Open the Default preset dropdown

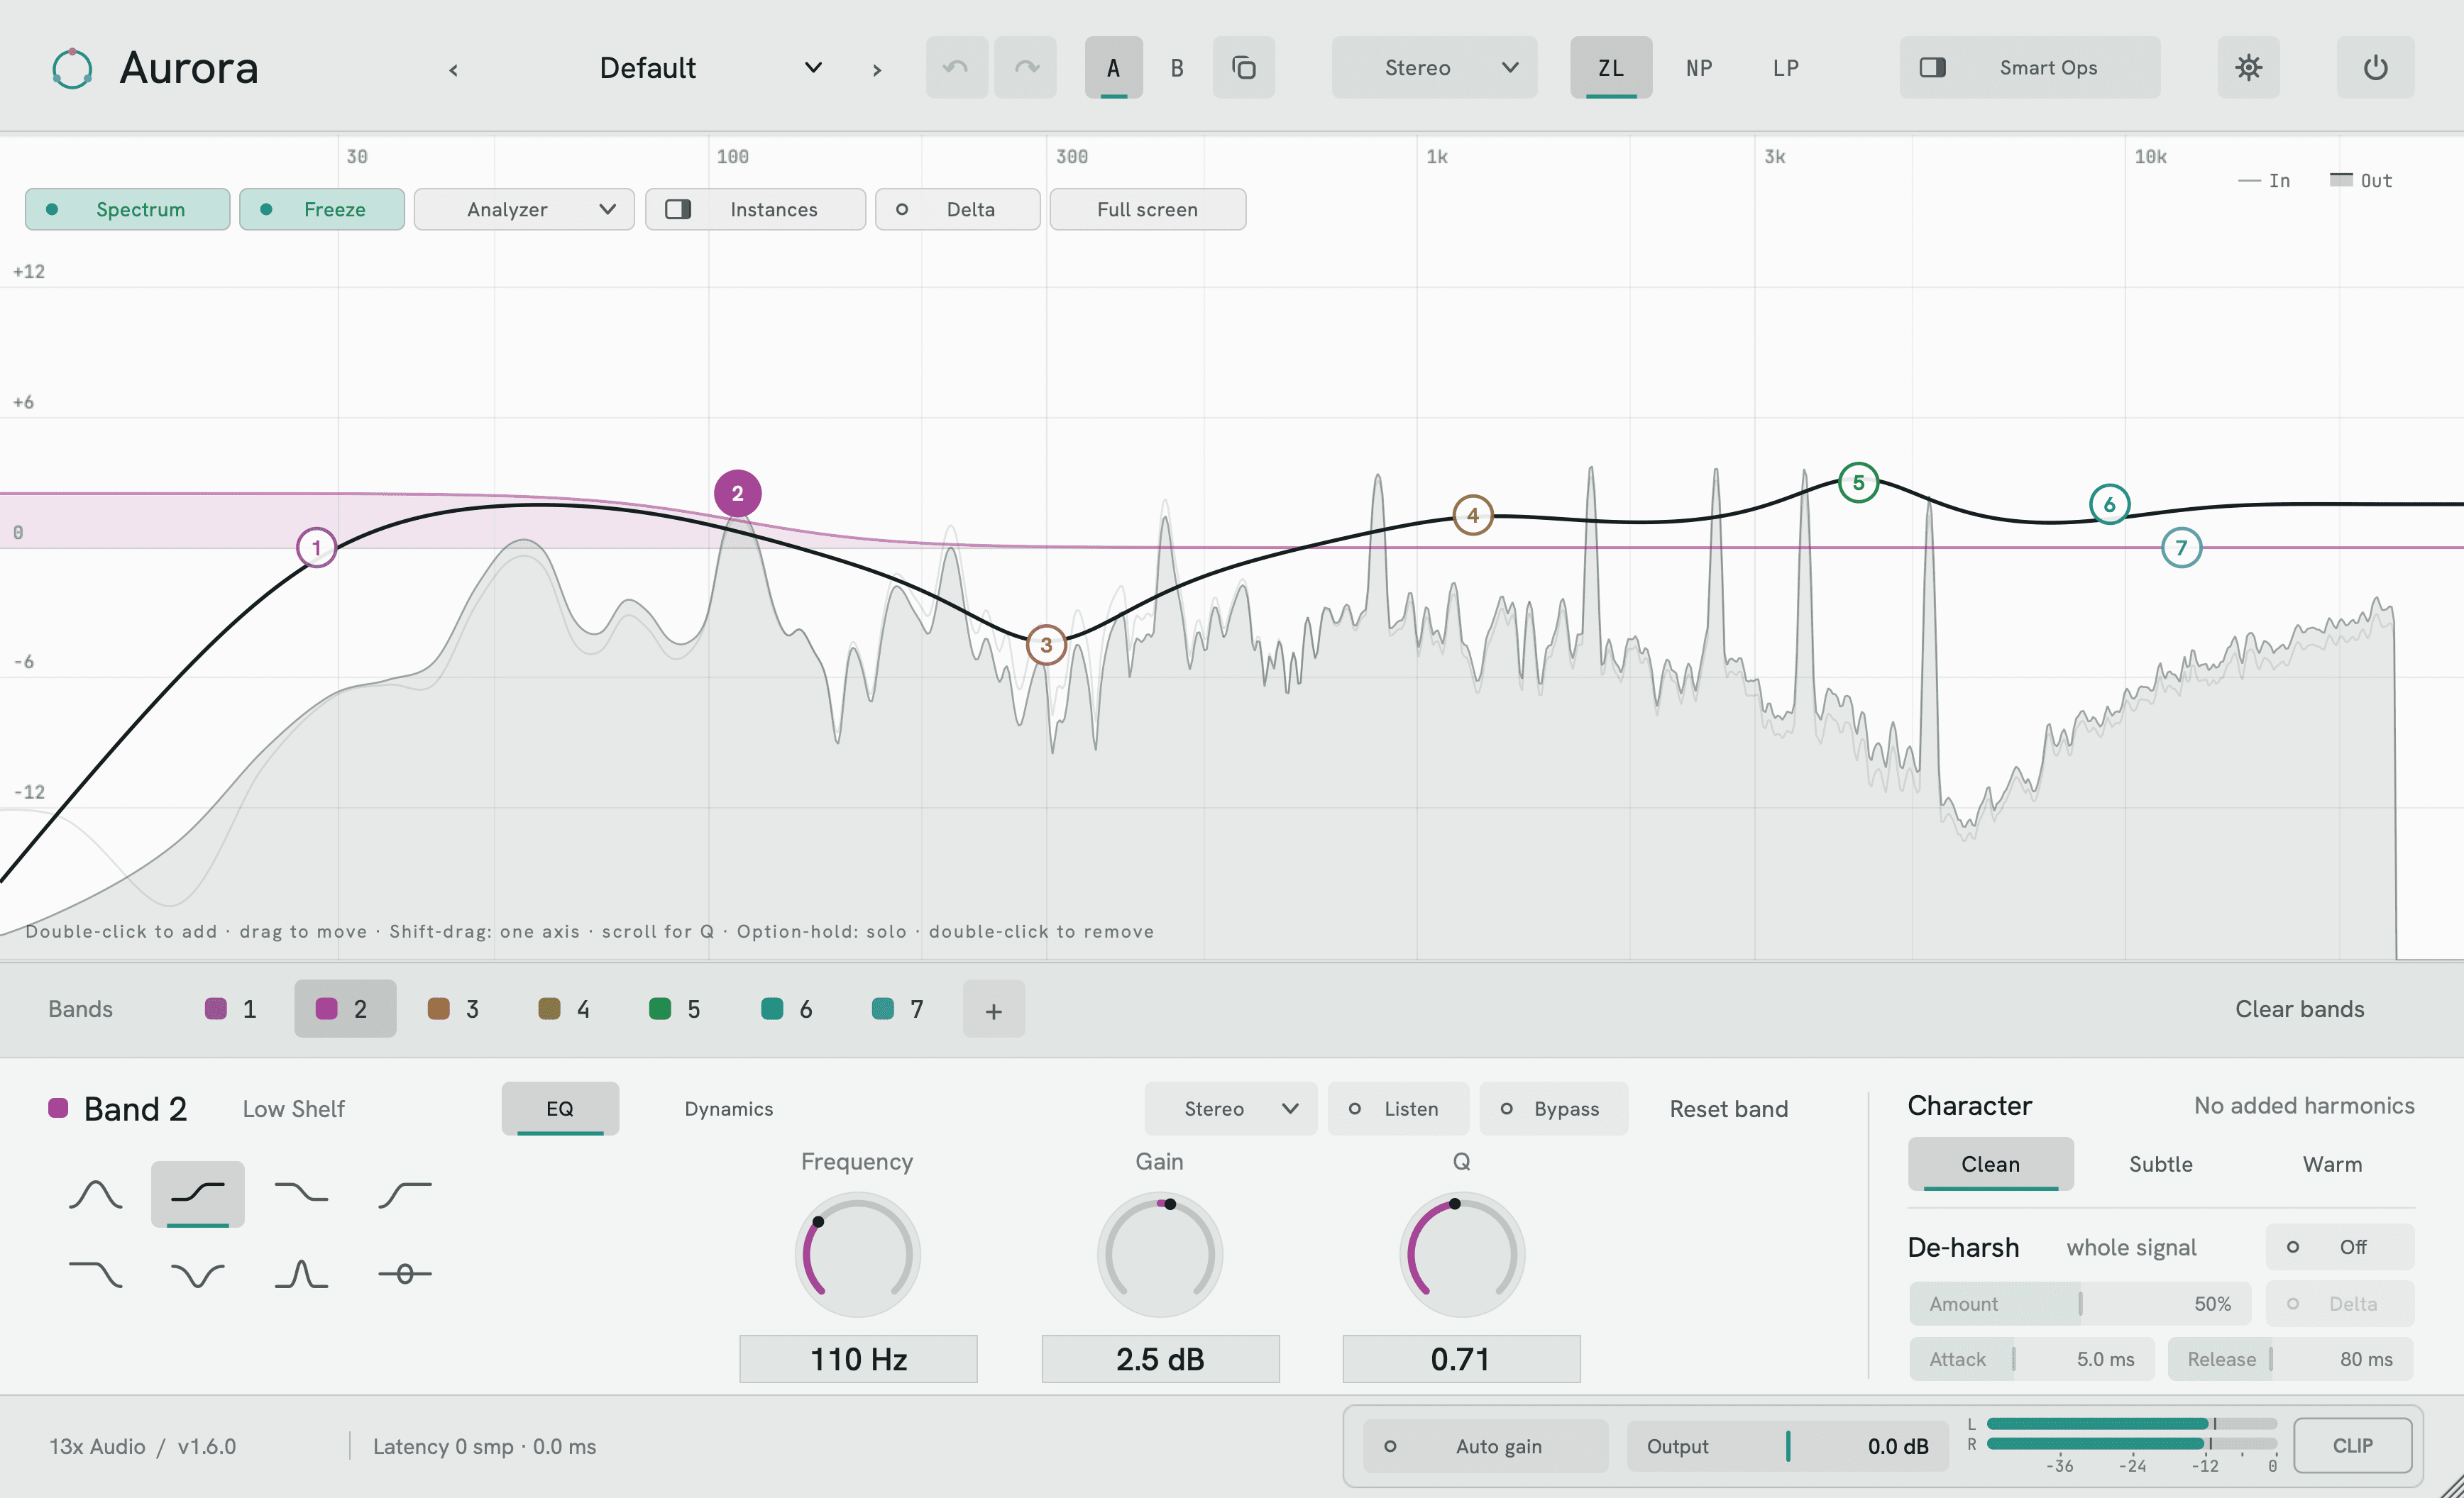click(710, 68)
